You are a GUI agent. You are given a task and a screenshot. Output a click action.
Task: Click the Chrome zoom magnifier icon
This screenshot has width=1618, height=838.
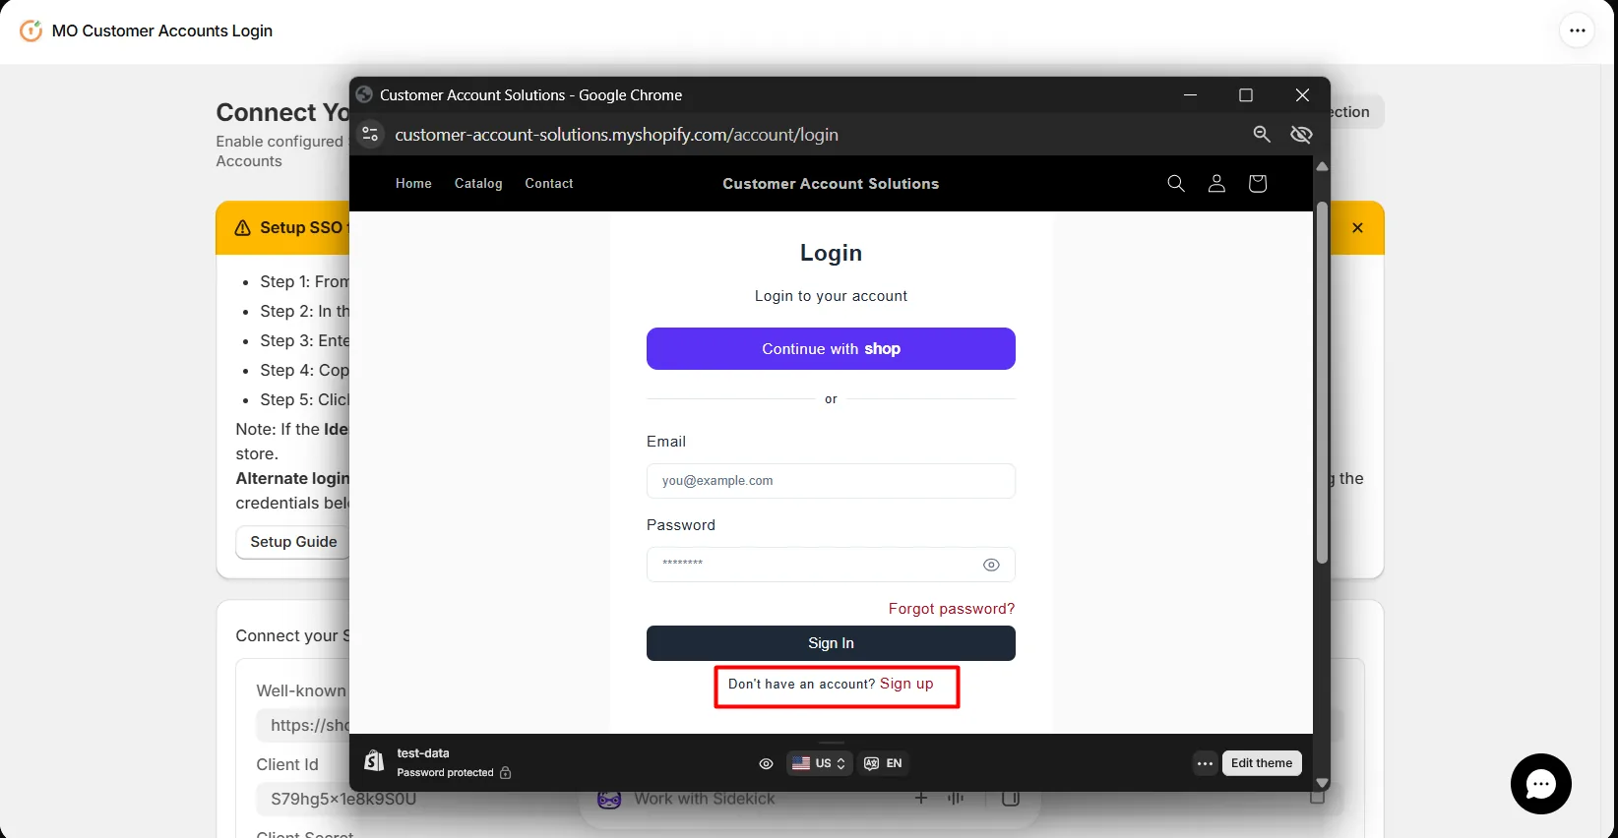1262,135
